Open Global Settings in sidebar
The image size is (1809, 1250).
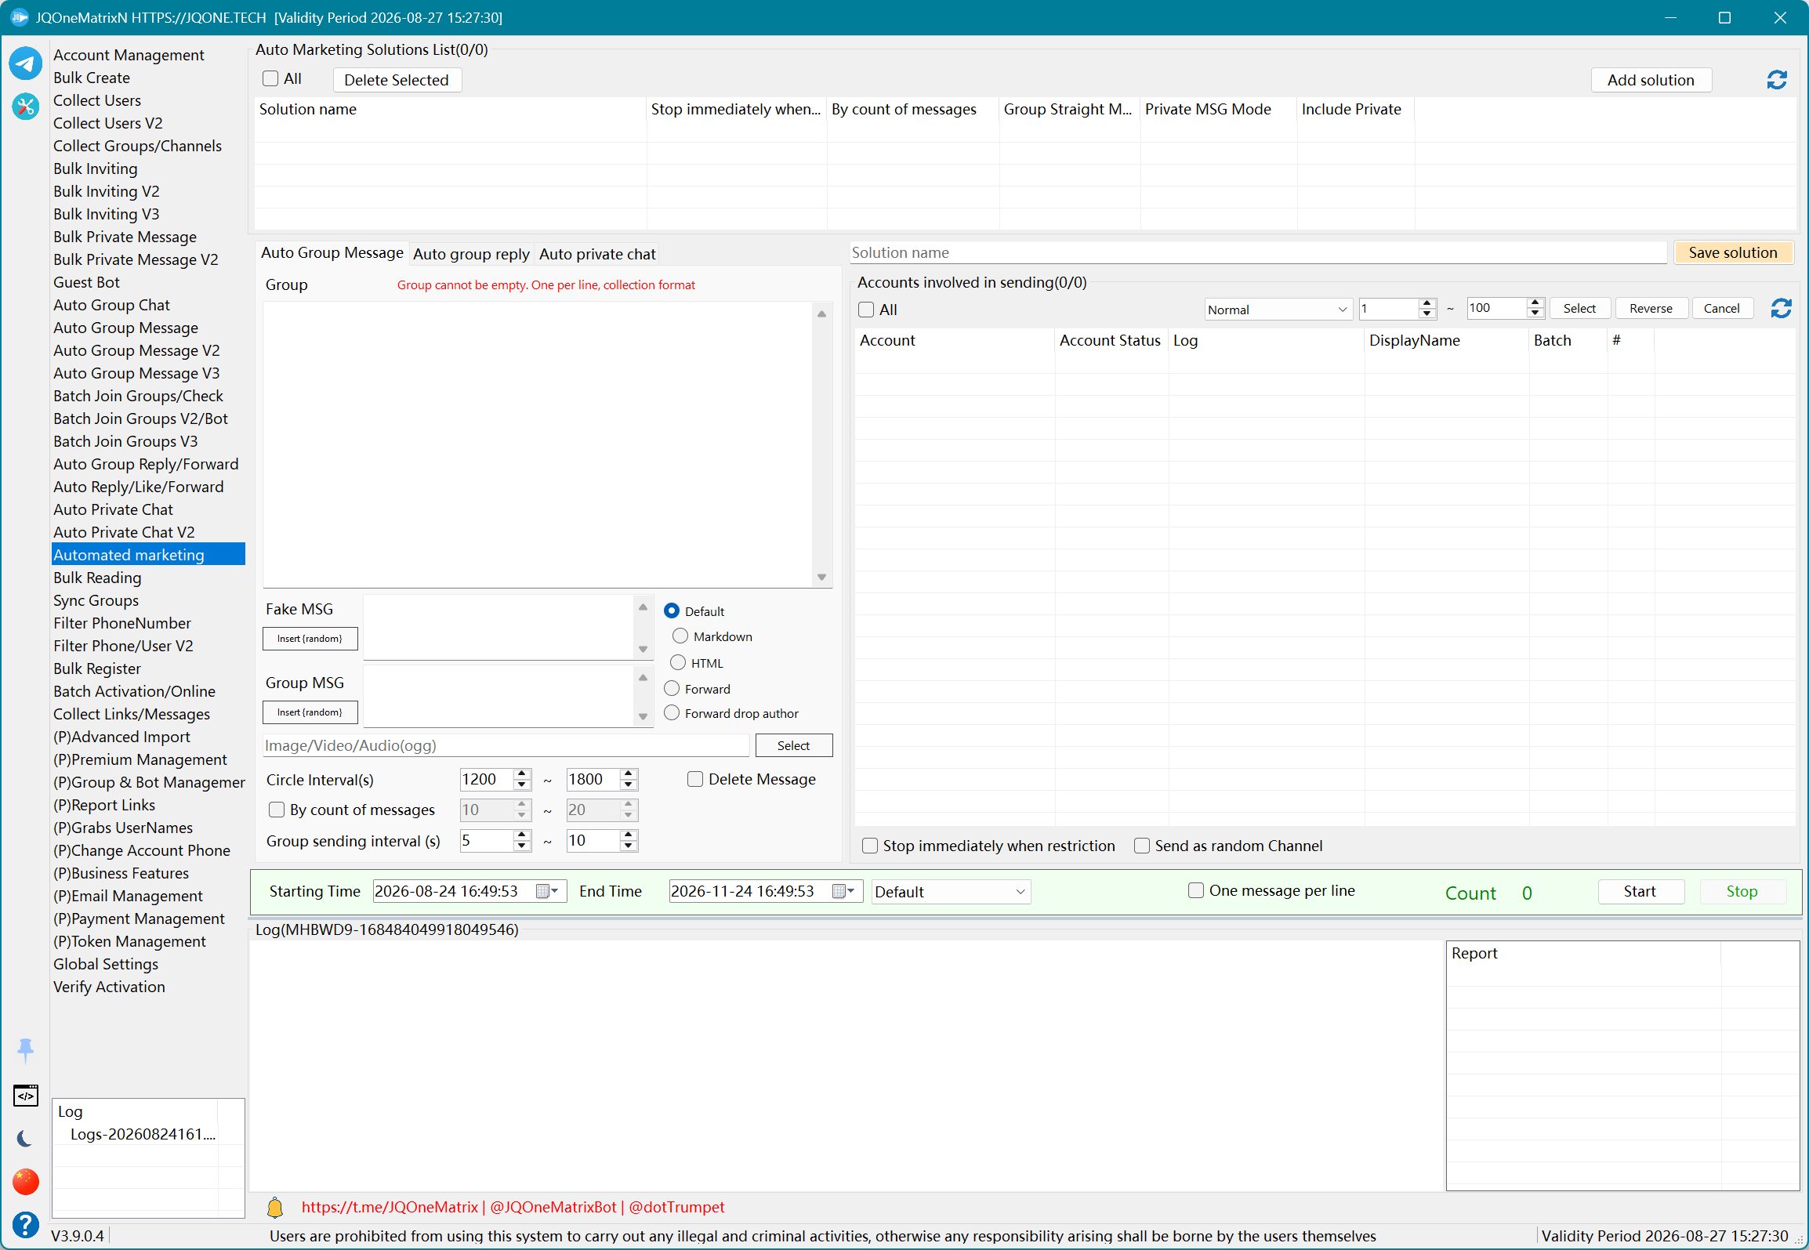coord(106,964)
